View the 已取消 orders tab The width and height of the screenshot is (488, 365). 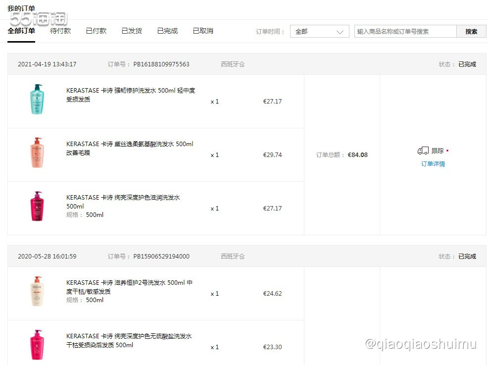pyautogui.click(x=203, y=31)
